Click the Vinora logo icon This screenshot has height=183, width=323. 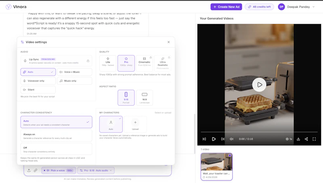coord(8,7)
